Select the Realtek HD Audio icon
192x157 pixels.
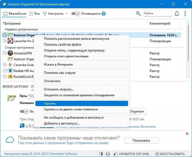point(10,71)
